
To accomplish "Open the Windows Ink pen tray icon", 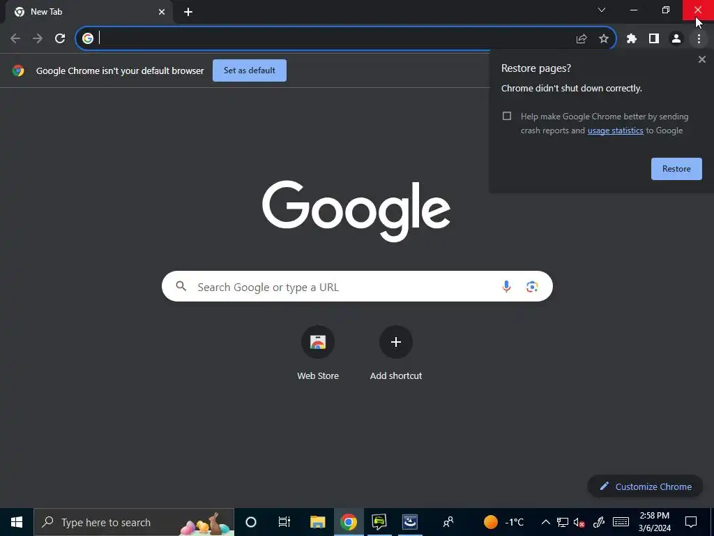I will (599, 522).
